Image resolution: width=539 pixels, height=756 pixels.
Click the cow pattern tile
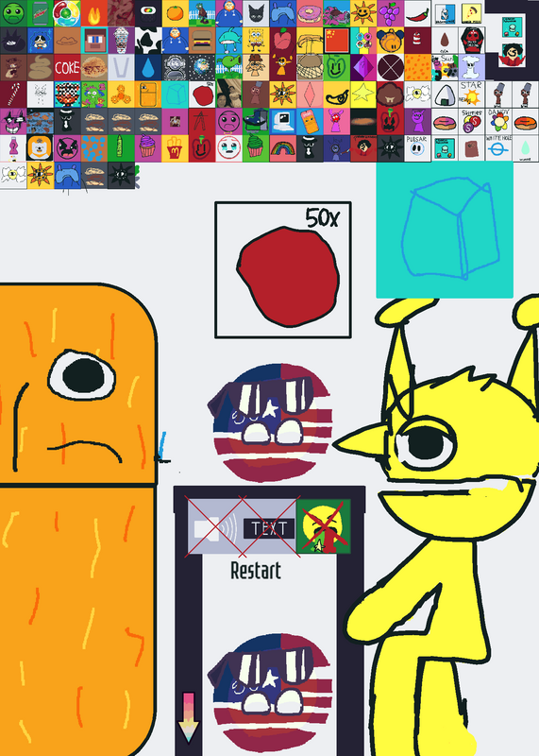pyautogui.click(x=148, y=41)
